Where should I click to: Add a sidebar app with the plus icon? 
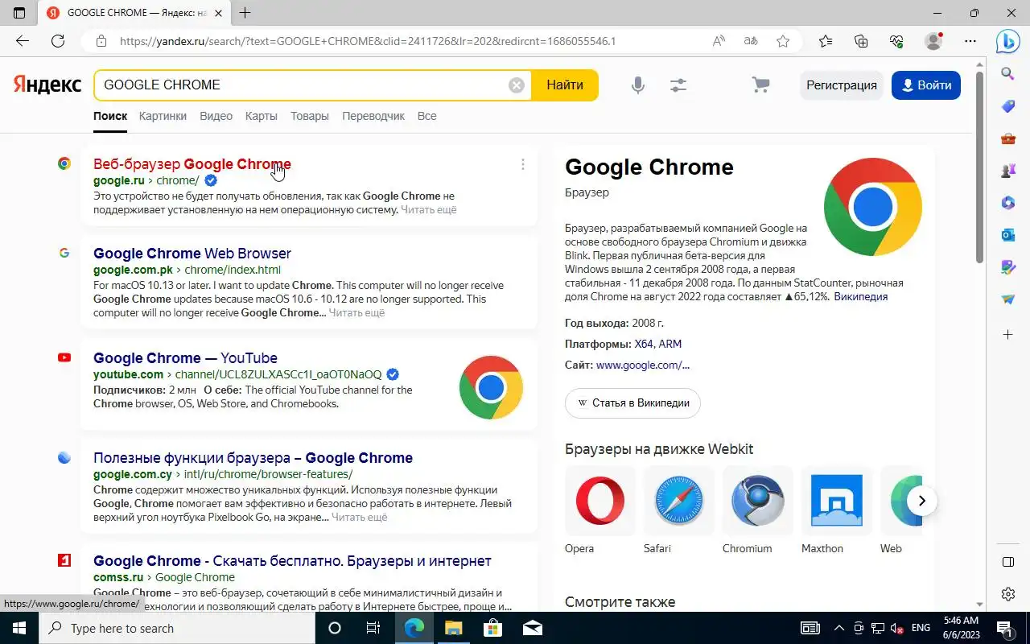click(x=1008, y=334)
